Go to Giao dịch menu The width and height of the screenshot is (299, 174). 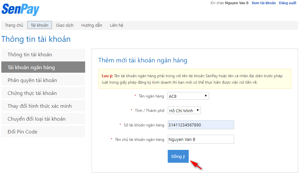click(65, 25)
